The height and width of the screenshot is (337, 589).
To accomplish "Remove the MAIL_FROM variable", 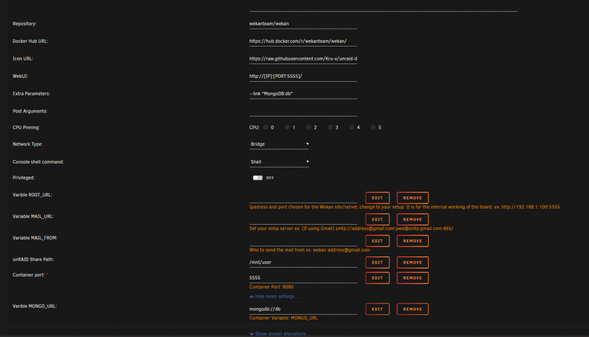I will click(x=412, y=241).
